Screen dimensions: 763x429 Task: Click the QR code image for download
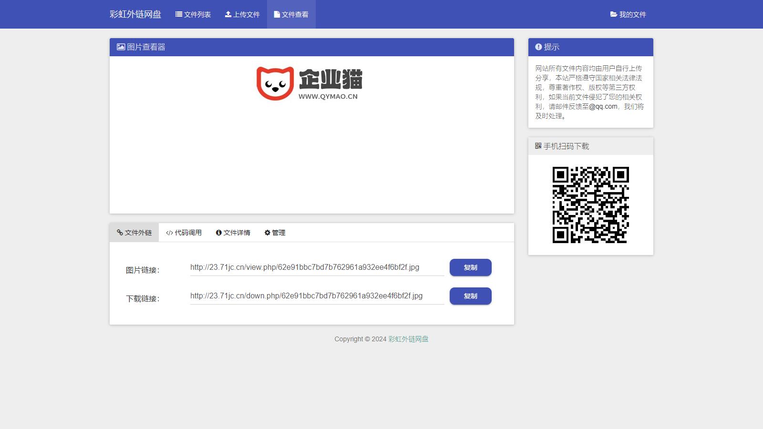[x=590, y=205]
